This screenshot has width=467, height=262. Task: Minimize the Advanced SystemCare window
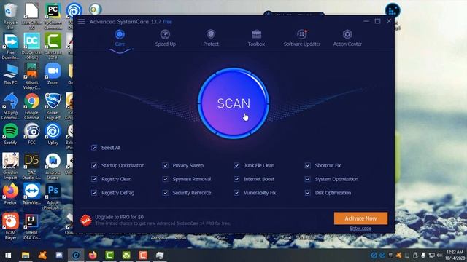366,21
